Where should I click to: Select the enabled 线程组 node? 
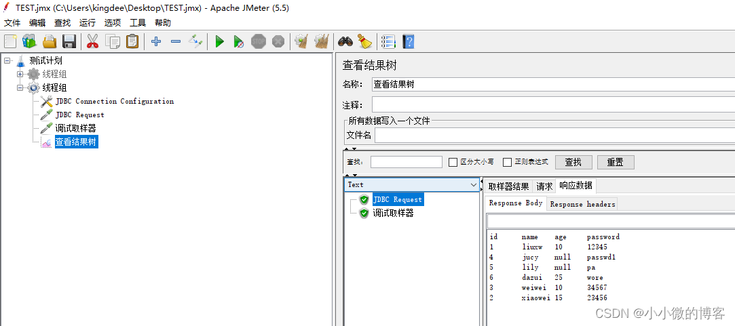(x=54, y=87)
